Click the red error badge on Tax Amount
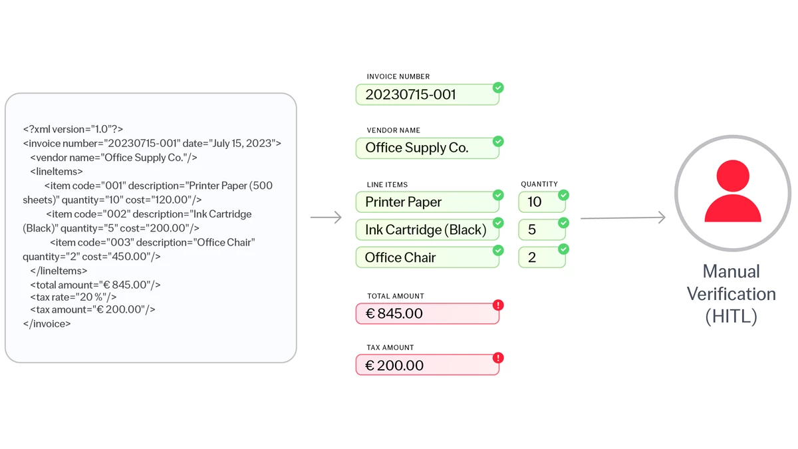Viewport: 798px width, 449px height. (498, 358)
